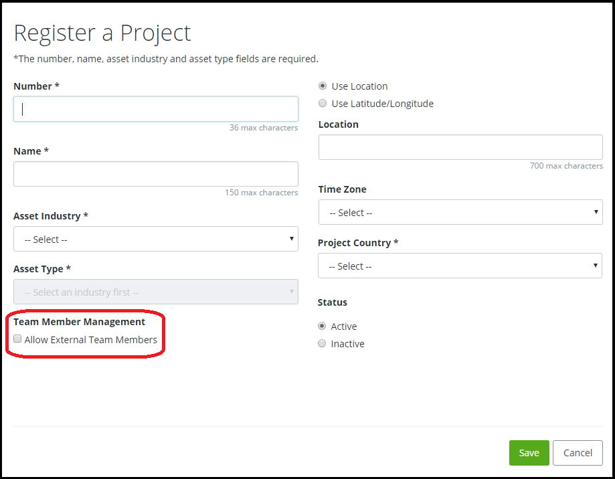
Task: Set Status to Active
Action: tap(322, 326)
